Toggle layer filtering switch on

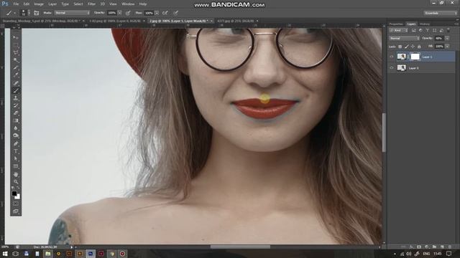448,30
